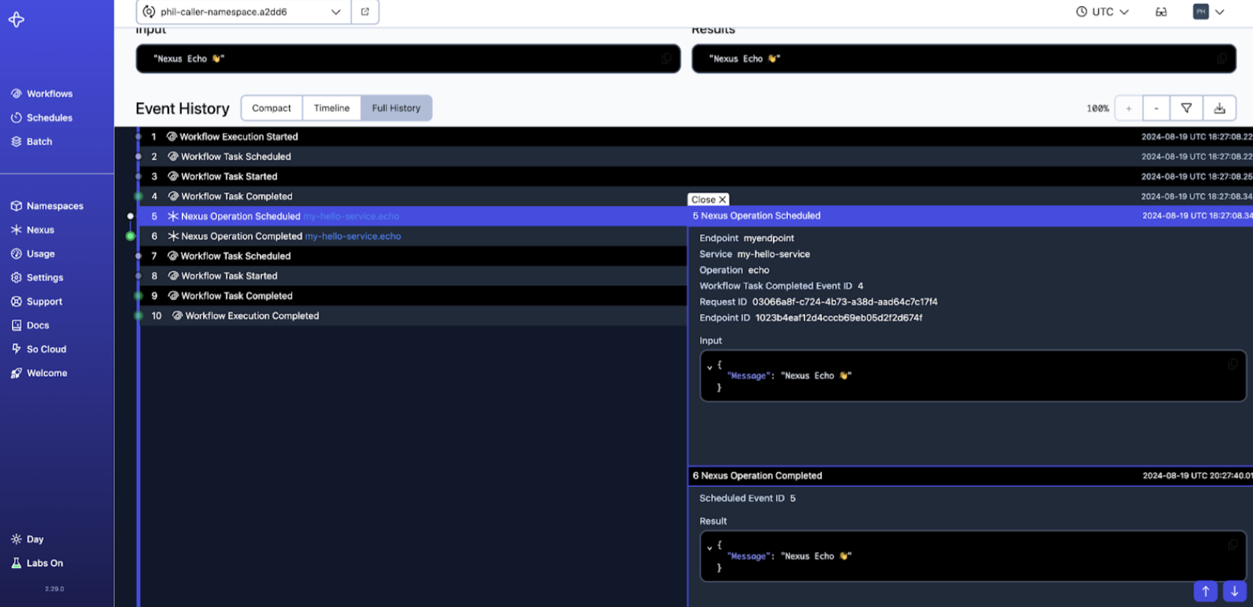Jump down with the down arrow button
This screenshot has height=607, width=1253.
pos(1234,591)
